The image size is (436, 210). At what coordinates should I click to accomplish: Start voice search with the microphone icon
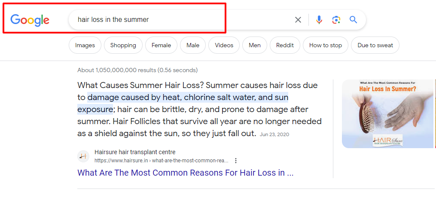click(x=319, y=20)
